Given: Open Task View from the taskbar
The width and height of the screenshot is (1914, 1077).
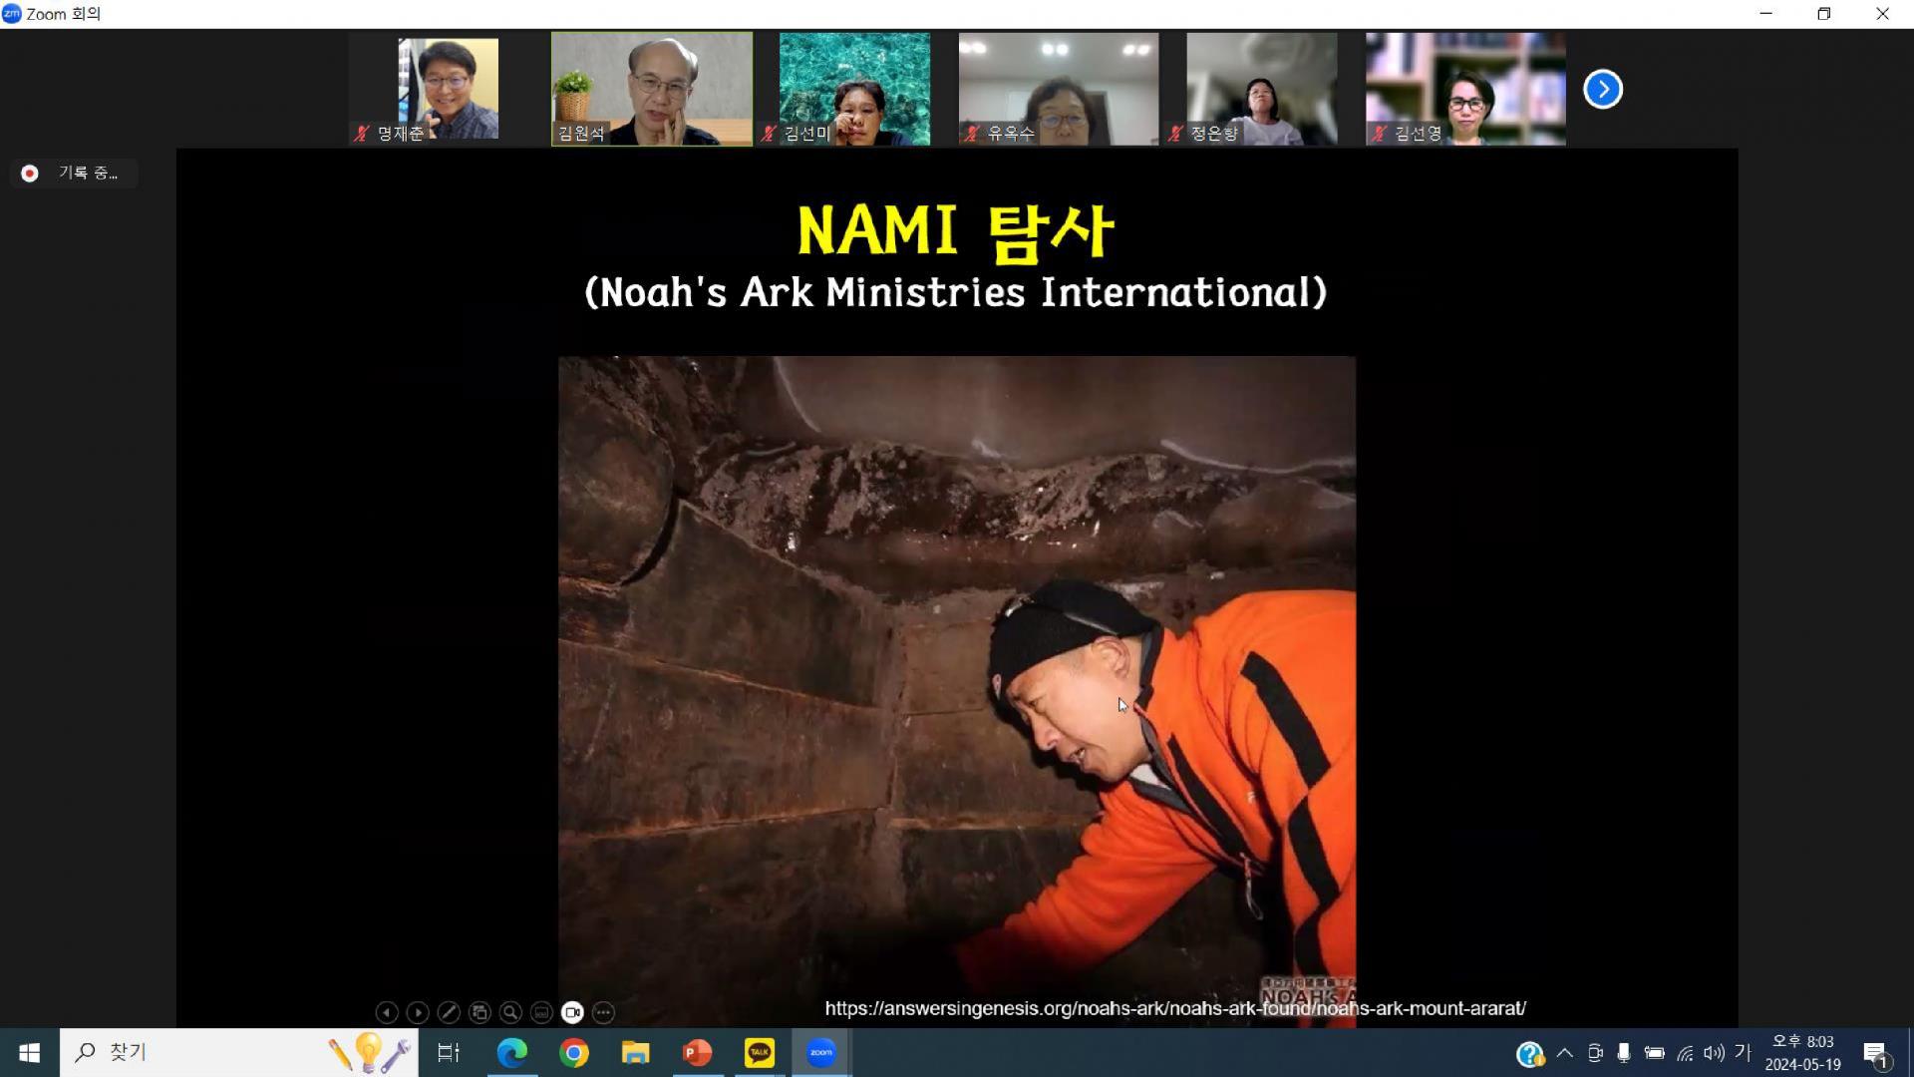Looking at the screenshot, I should (449, 1052).
